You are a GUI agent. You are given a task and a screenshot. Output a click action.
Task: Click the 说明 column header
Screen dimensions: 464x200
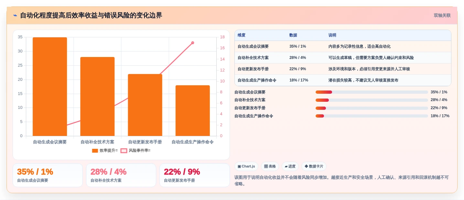332,35
